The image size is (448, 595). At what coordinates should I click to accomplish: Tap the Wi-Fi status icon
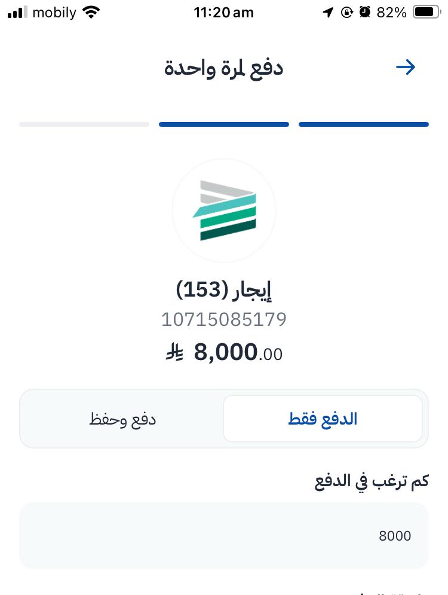[91, 12]
